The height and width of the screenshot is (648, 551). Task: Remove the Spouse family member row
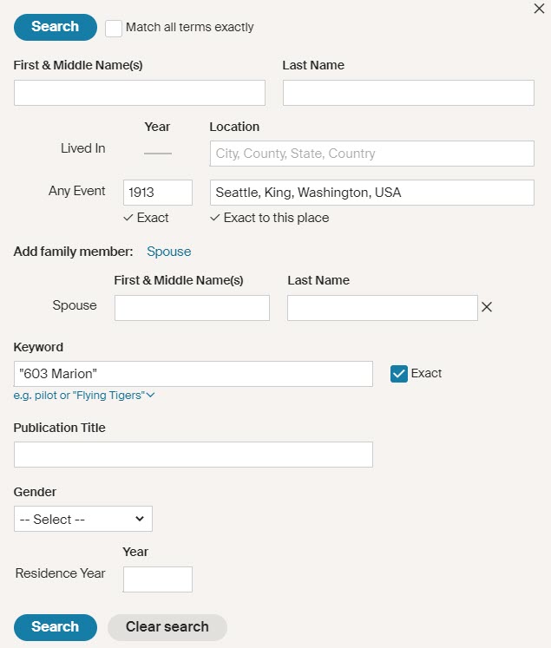[x=487, y=307]
